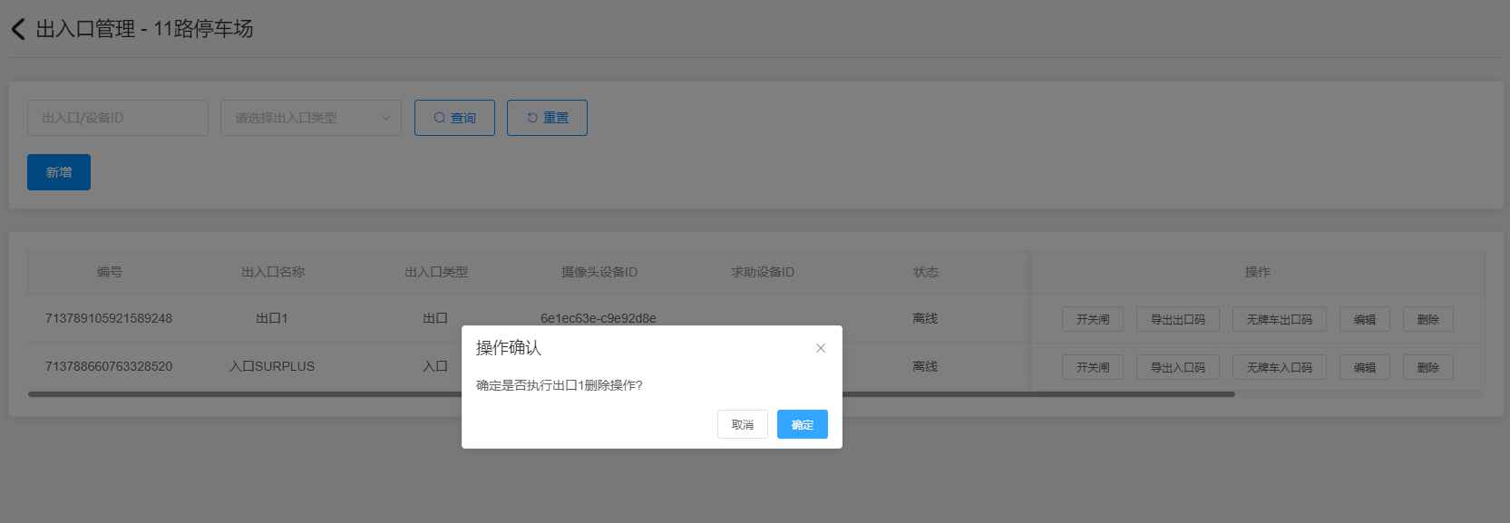Confirm deletion with 确定 button

pos(802,424)
